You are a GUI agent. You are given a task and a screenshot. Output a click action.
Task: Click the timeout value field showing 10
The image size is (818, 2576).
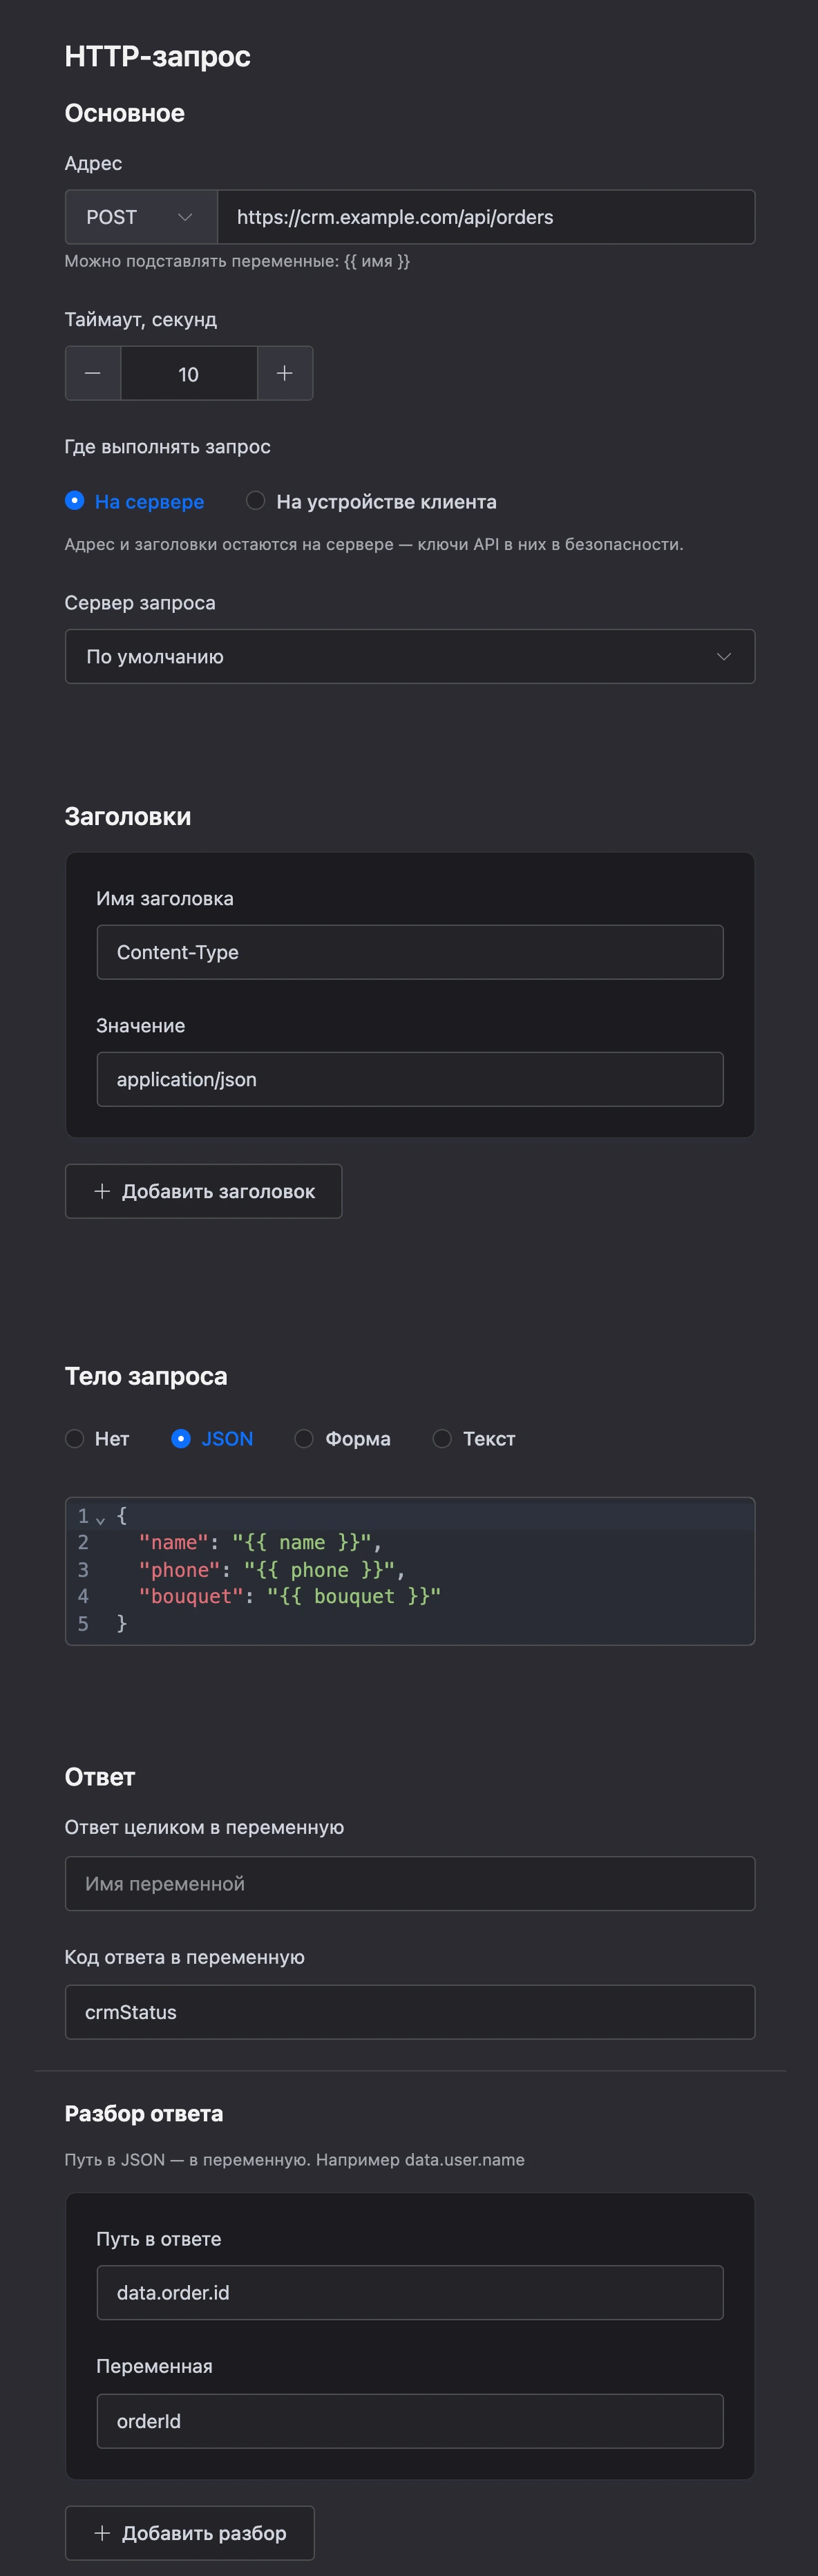(189, 373)
